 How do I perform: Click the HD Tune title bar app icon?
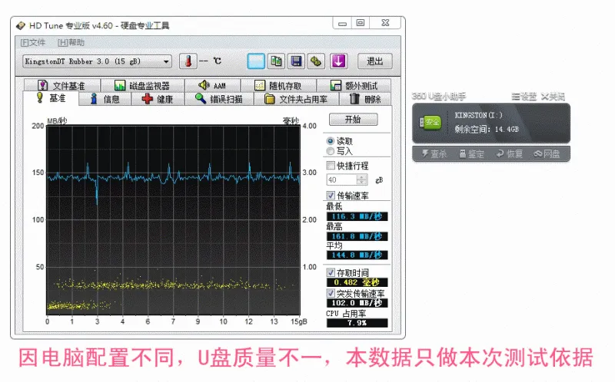[x=21, y=26]
